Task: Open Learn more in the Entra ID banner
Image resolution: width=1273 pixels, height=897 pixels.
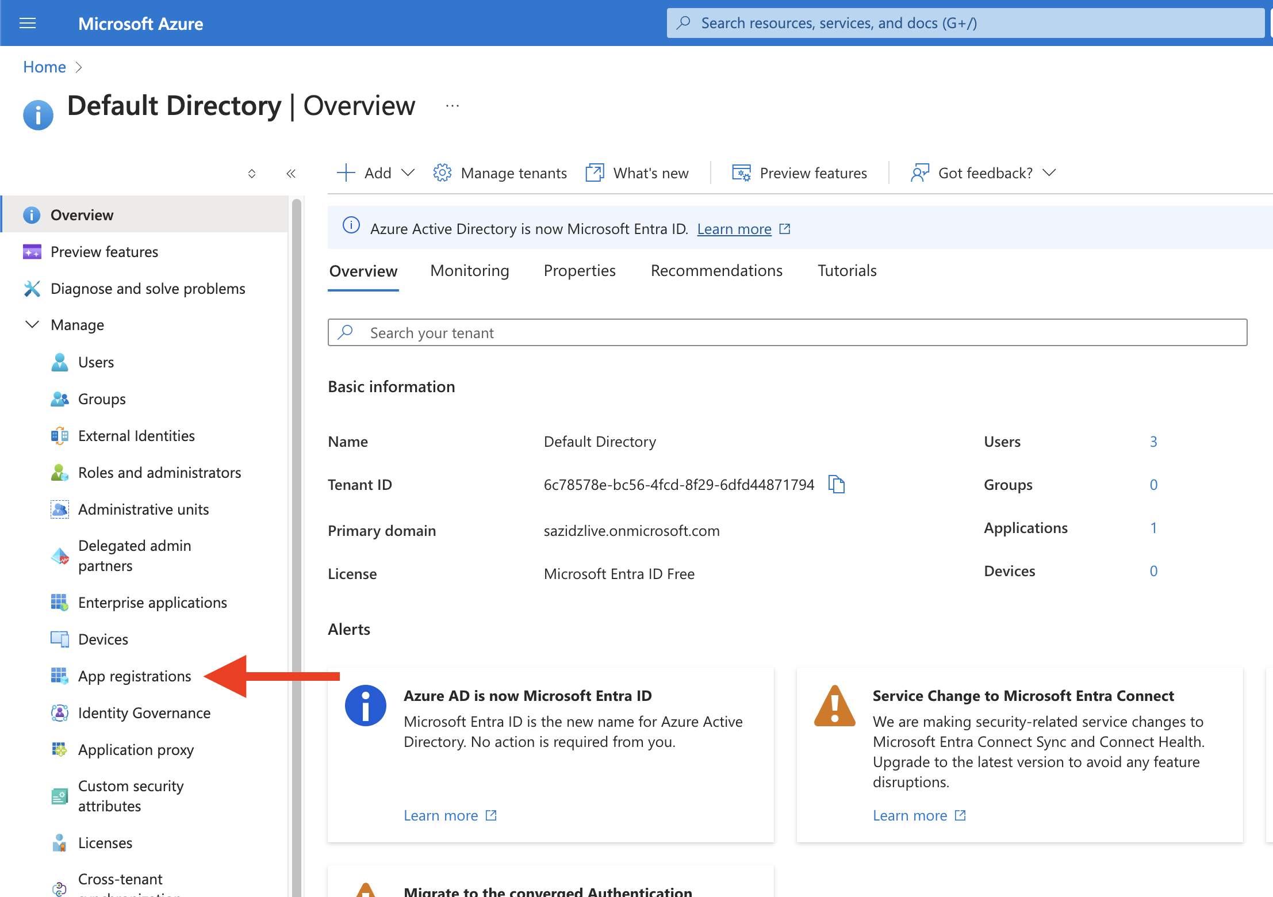Action: pos(734,229)
